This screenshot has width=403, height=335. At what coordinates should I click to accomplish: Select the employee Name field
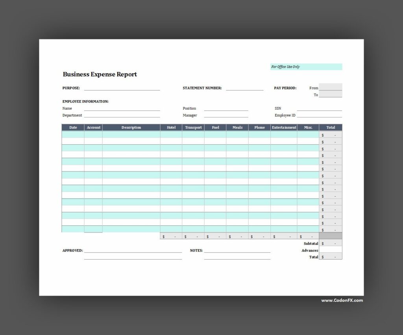tap(122, 108)
